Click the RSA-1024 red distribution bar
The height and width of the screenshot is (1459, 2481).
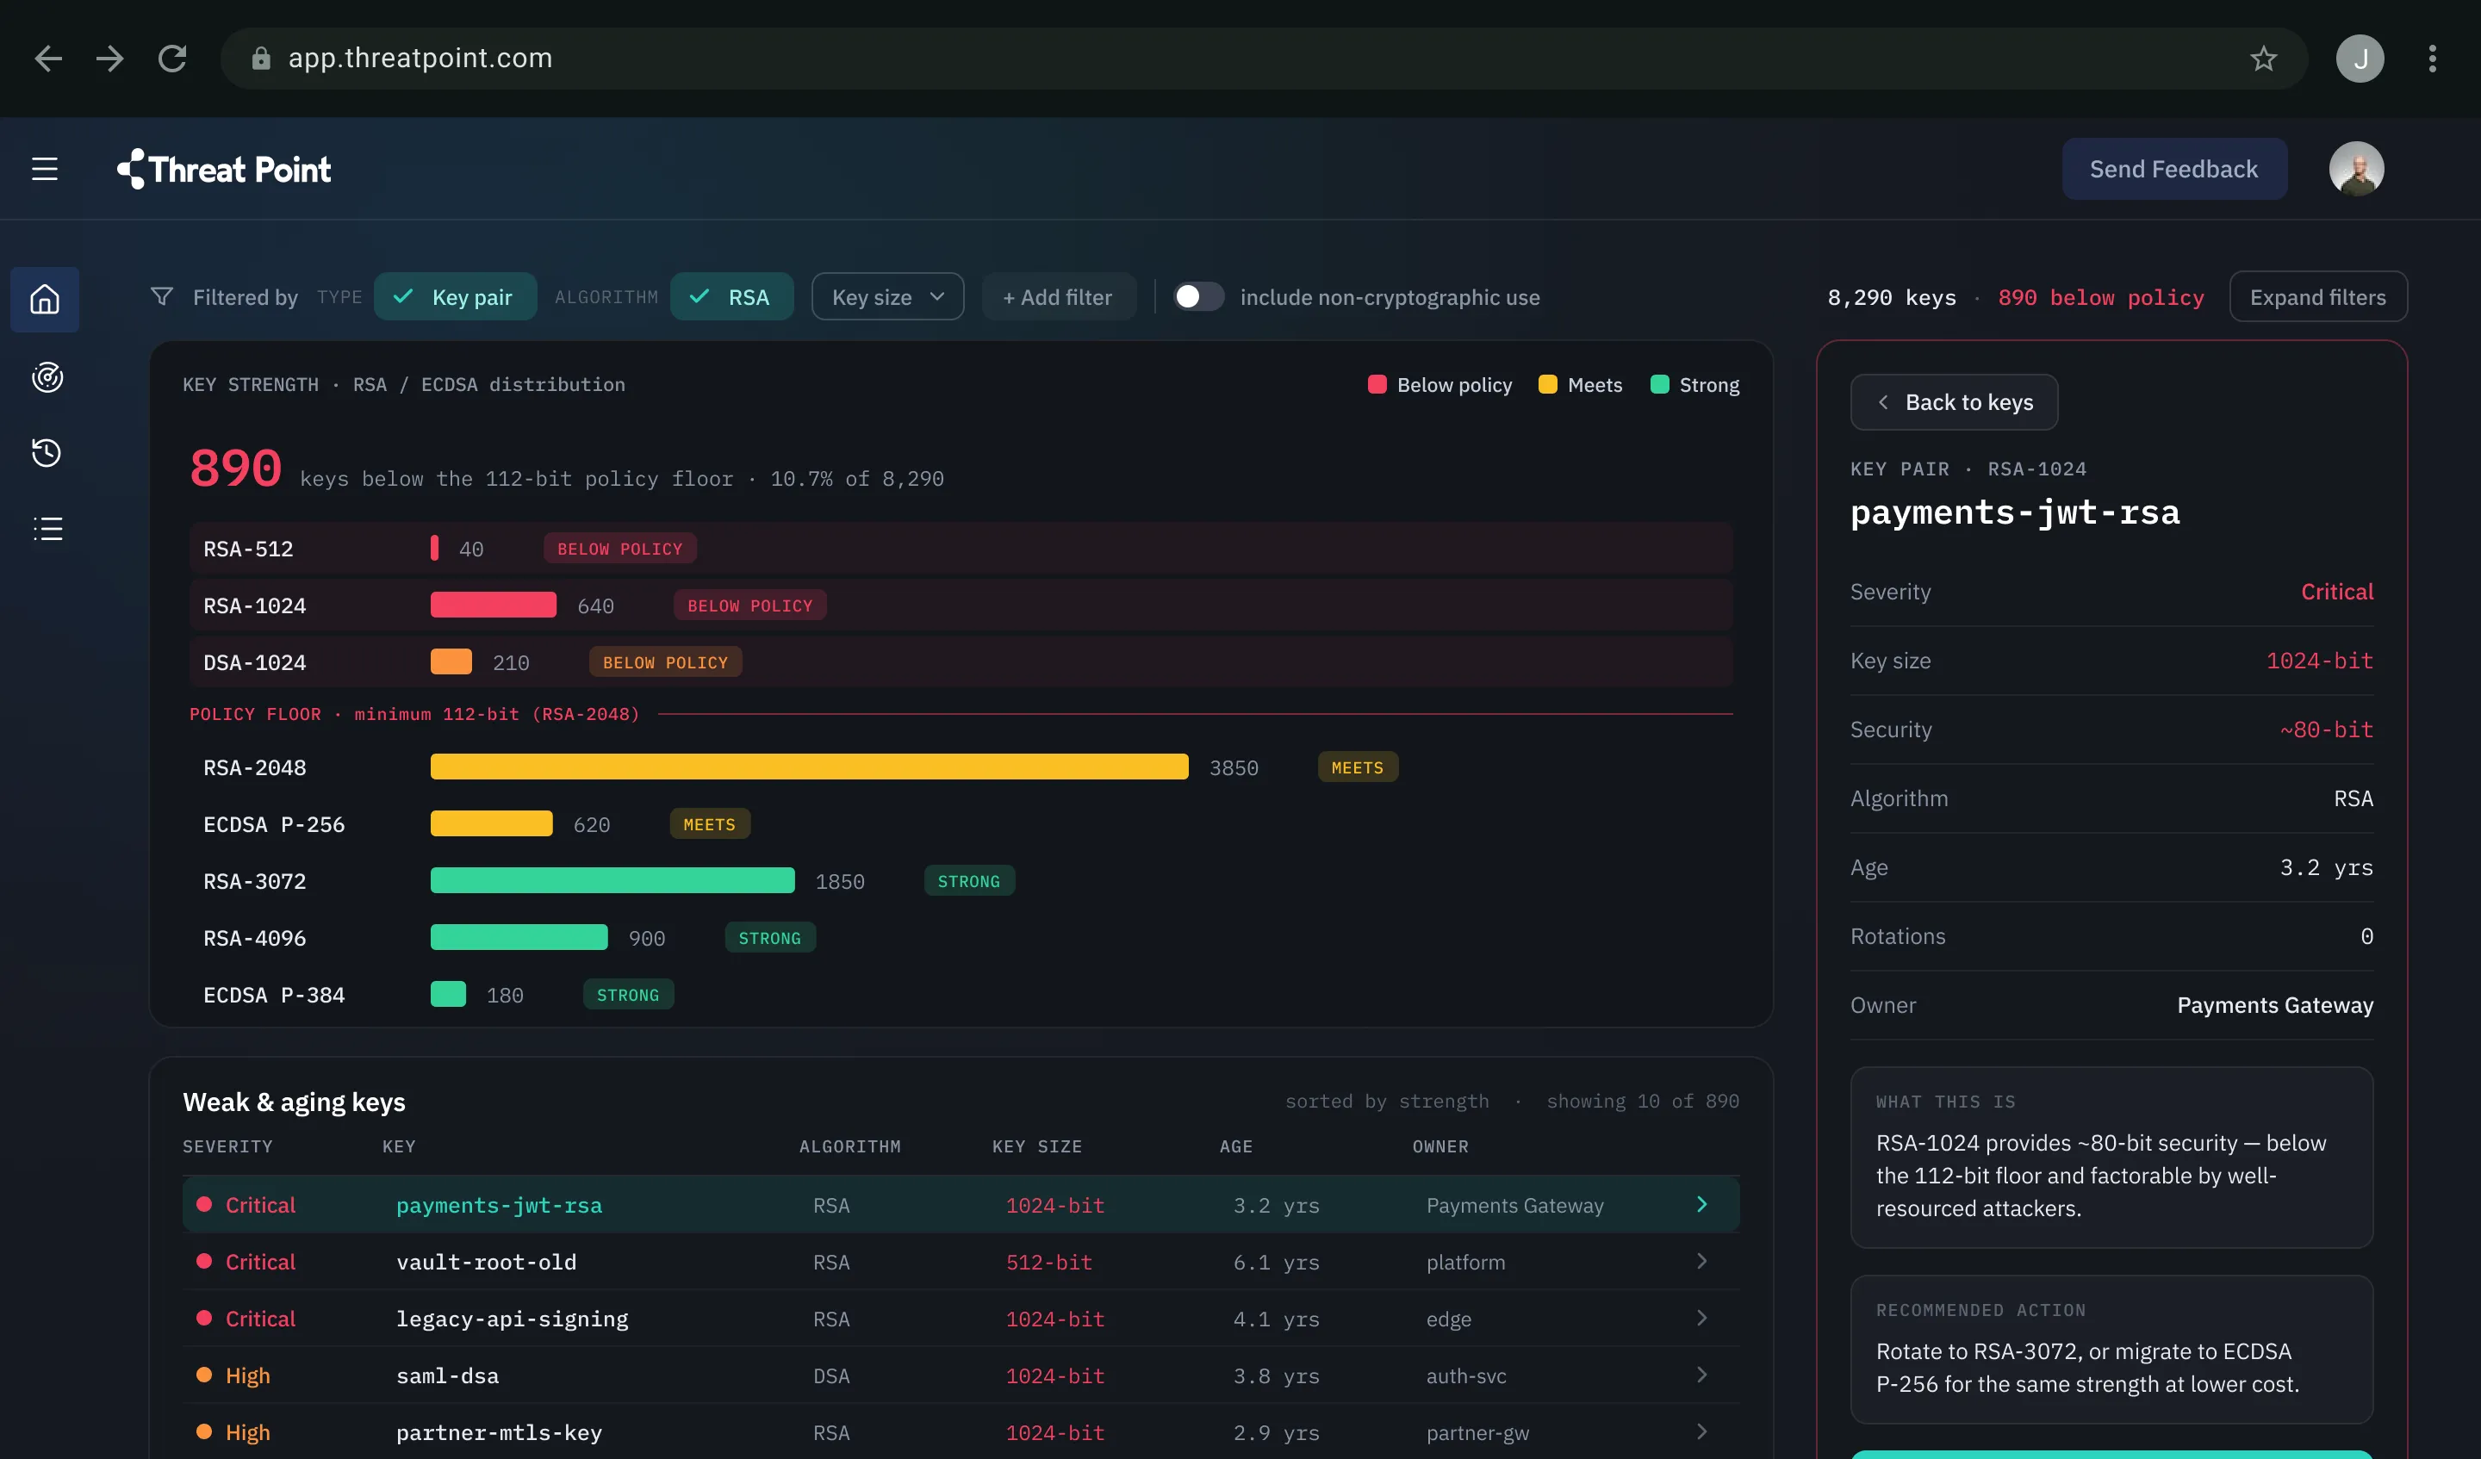coord(492,605)
